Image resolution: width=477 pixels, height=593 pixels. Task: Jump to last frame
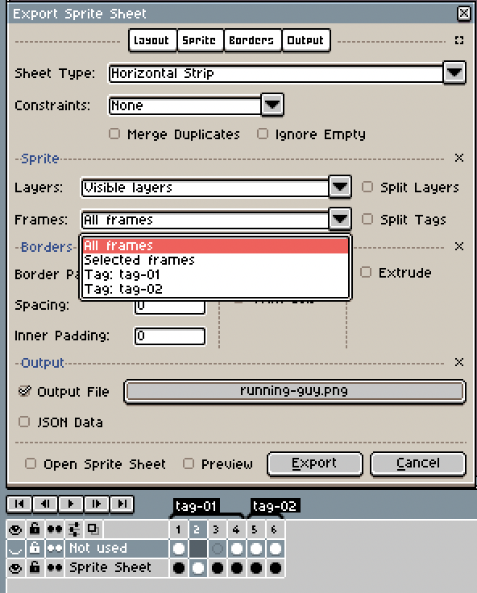(x=122, y=504)
